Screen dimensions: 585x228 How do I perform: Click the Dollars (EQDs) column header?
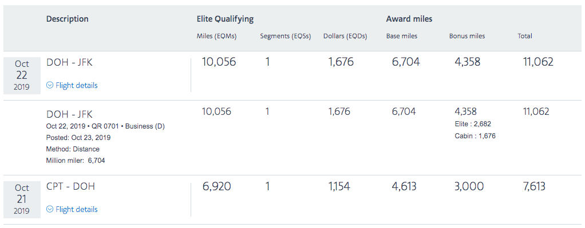tap(345, 36)
